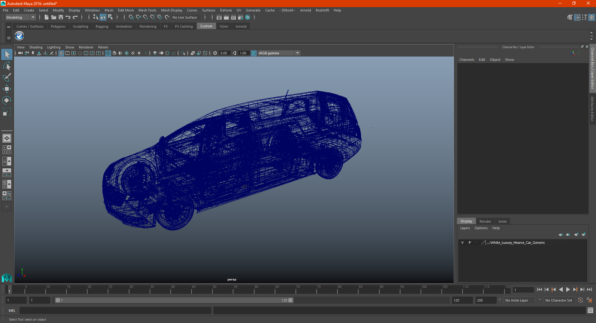Choose the Paint Selection tool
This screenshot has height=323, width=596.
click(x=7, y=77)
